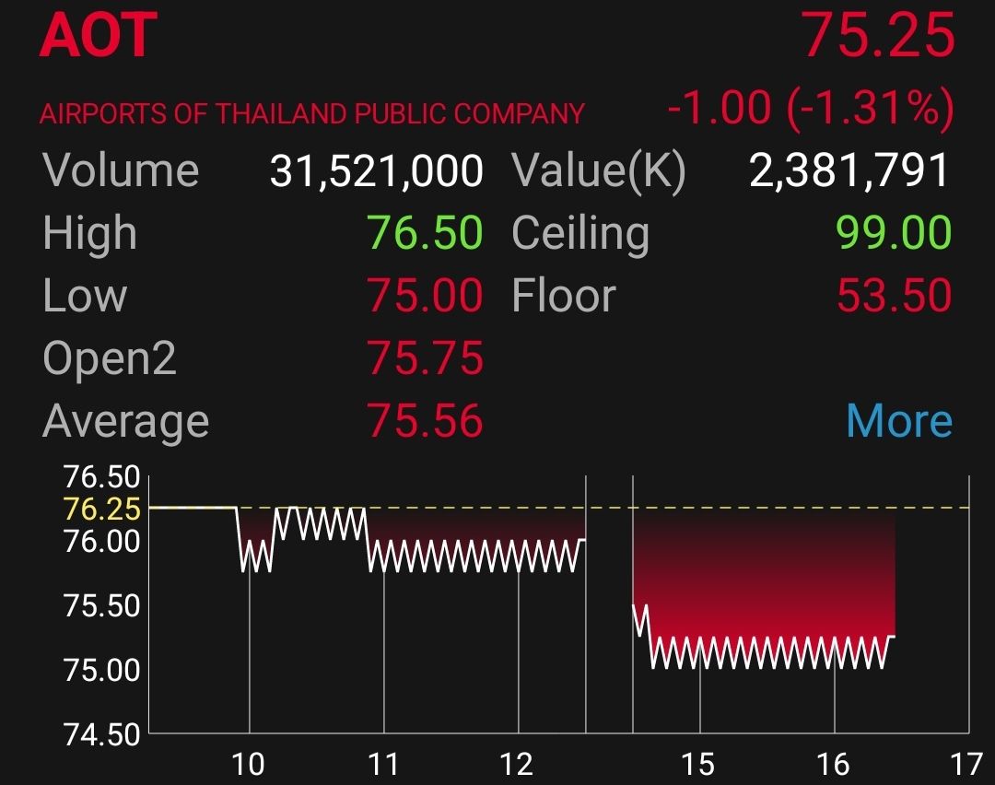Click the change value -1.00 (-1.31%)
995x785 pixels.
tap(811, 108)
